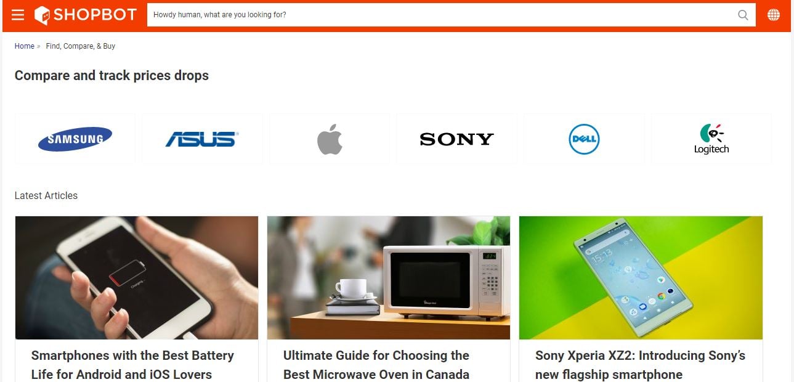Open the phone battery article thumbnail
This screenshot has height=382, width=794.
pos(137,277)
